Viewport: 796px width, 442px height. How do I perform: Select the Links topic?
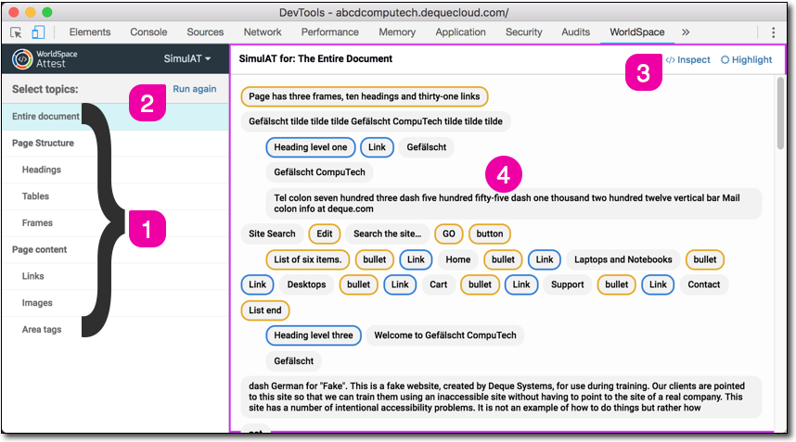coord(116,276)
